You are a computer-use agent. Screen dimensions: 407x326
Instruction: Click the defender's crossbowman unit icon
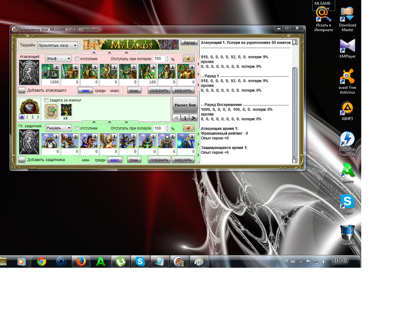point(128,141)
